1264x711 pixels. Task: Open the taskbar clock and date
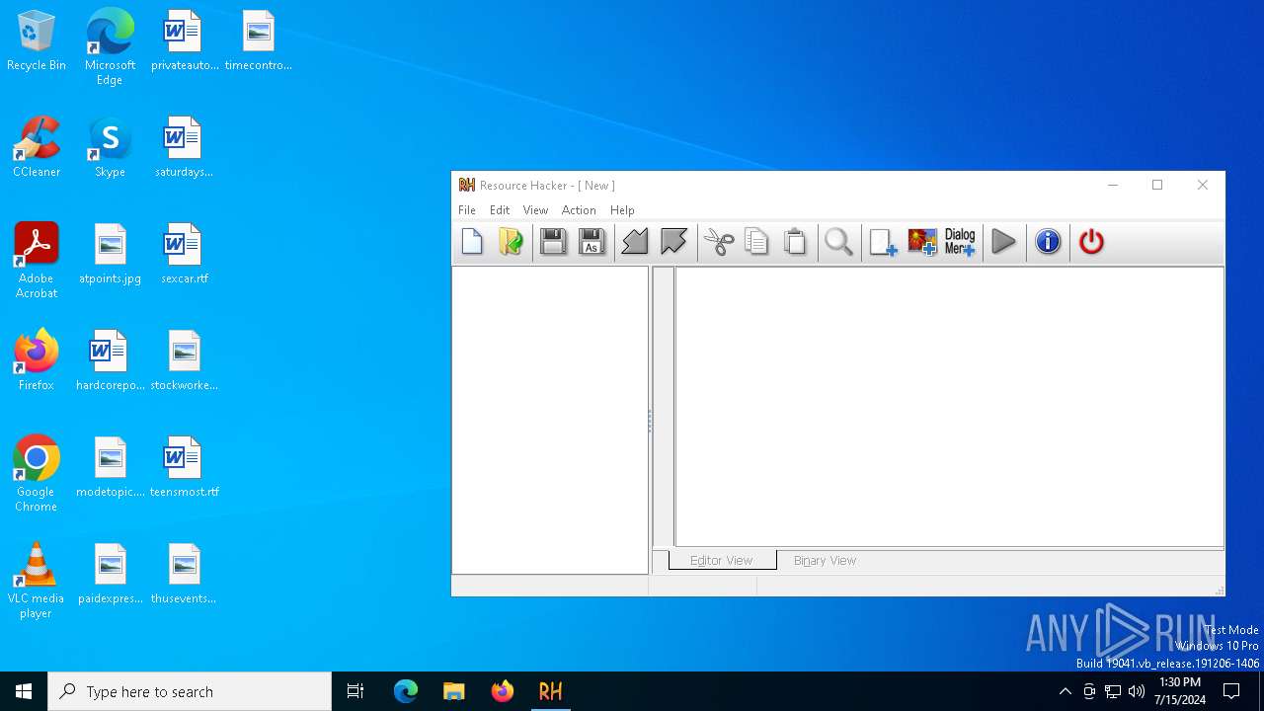pos(1180,691)
